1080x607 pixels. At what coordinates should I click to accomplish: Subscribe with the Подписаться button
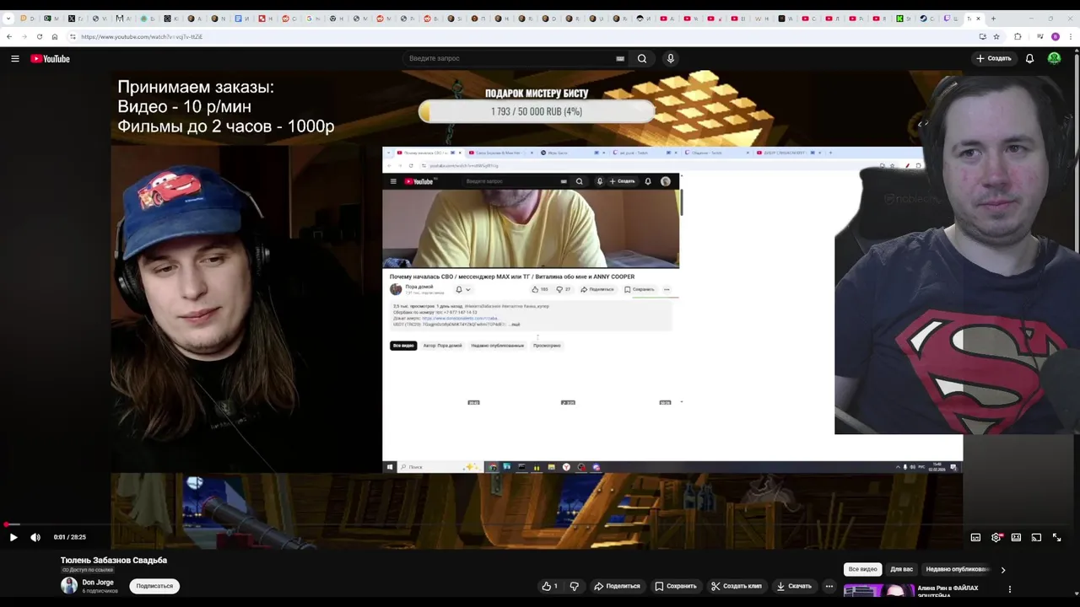coord(154,586)
